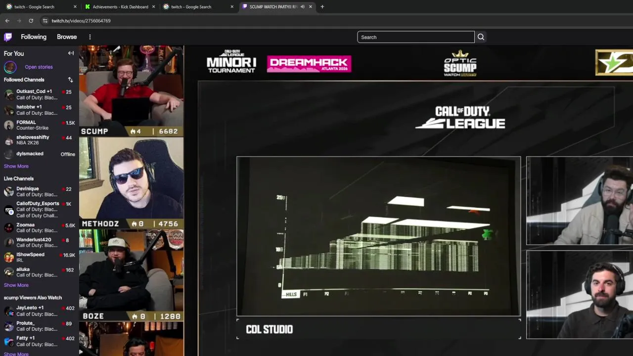The height and width of the screenshot is (356, 633).
Task: Click Live Channels heading text
Action: 19,178
